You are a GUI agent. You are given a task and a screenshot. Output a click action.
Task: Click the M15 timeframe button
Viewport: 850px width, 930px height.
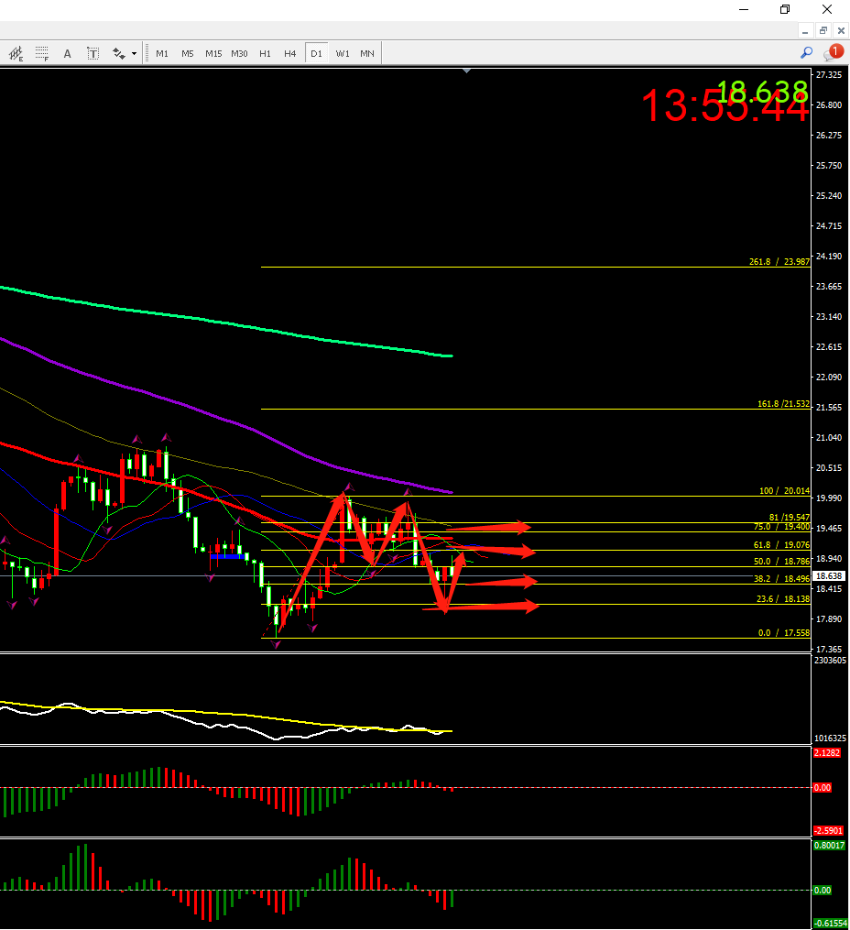213,53
